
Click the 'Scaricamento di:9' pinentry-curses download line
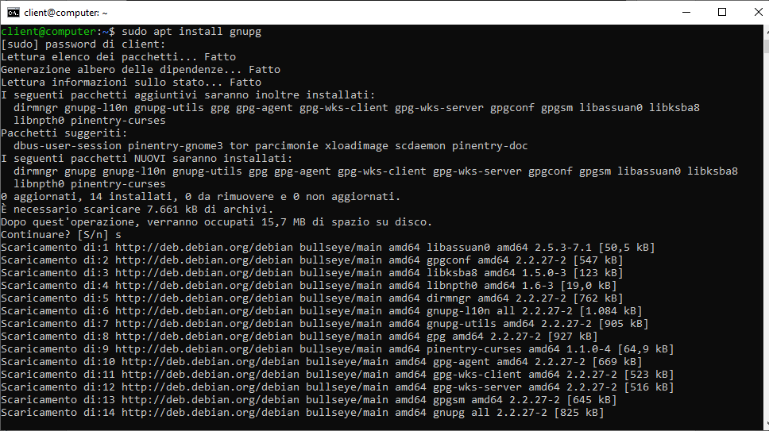[338, 349]
